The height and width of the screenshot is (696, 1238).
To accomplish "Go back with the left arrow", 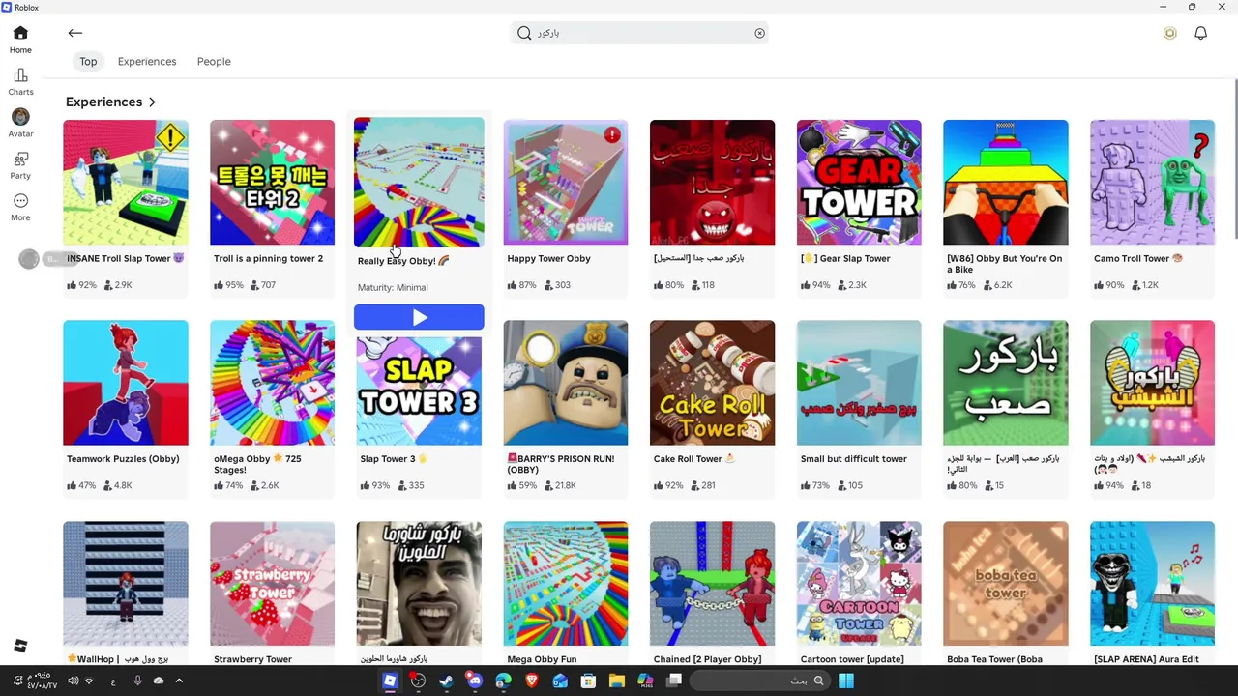I will point(75,33).
